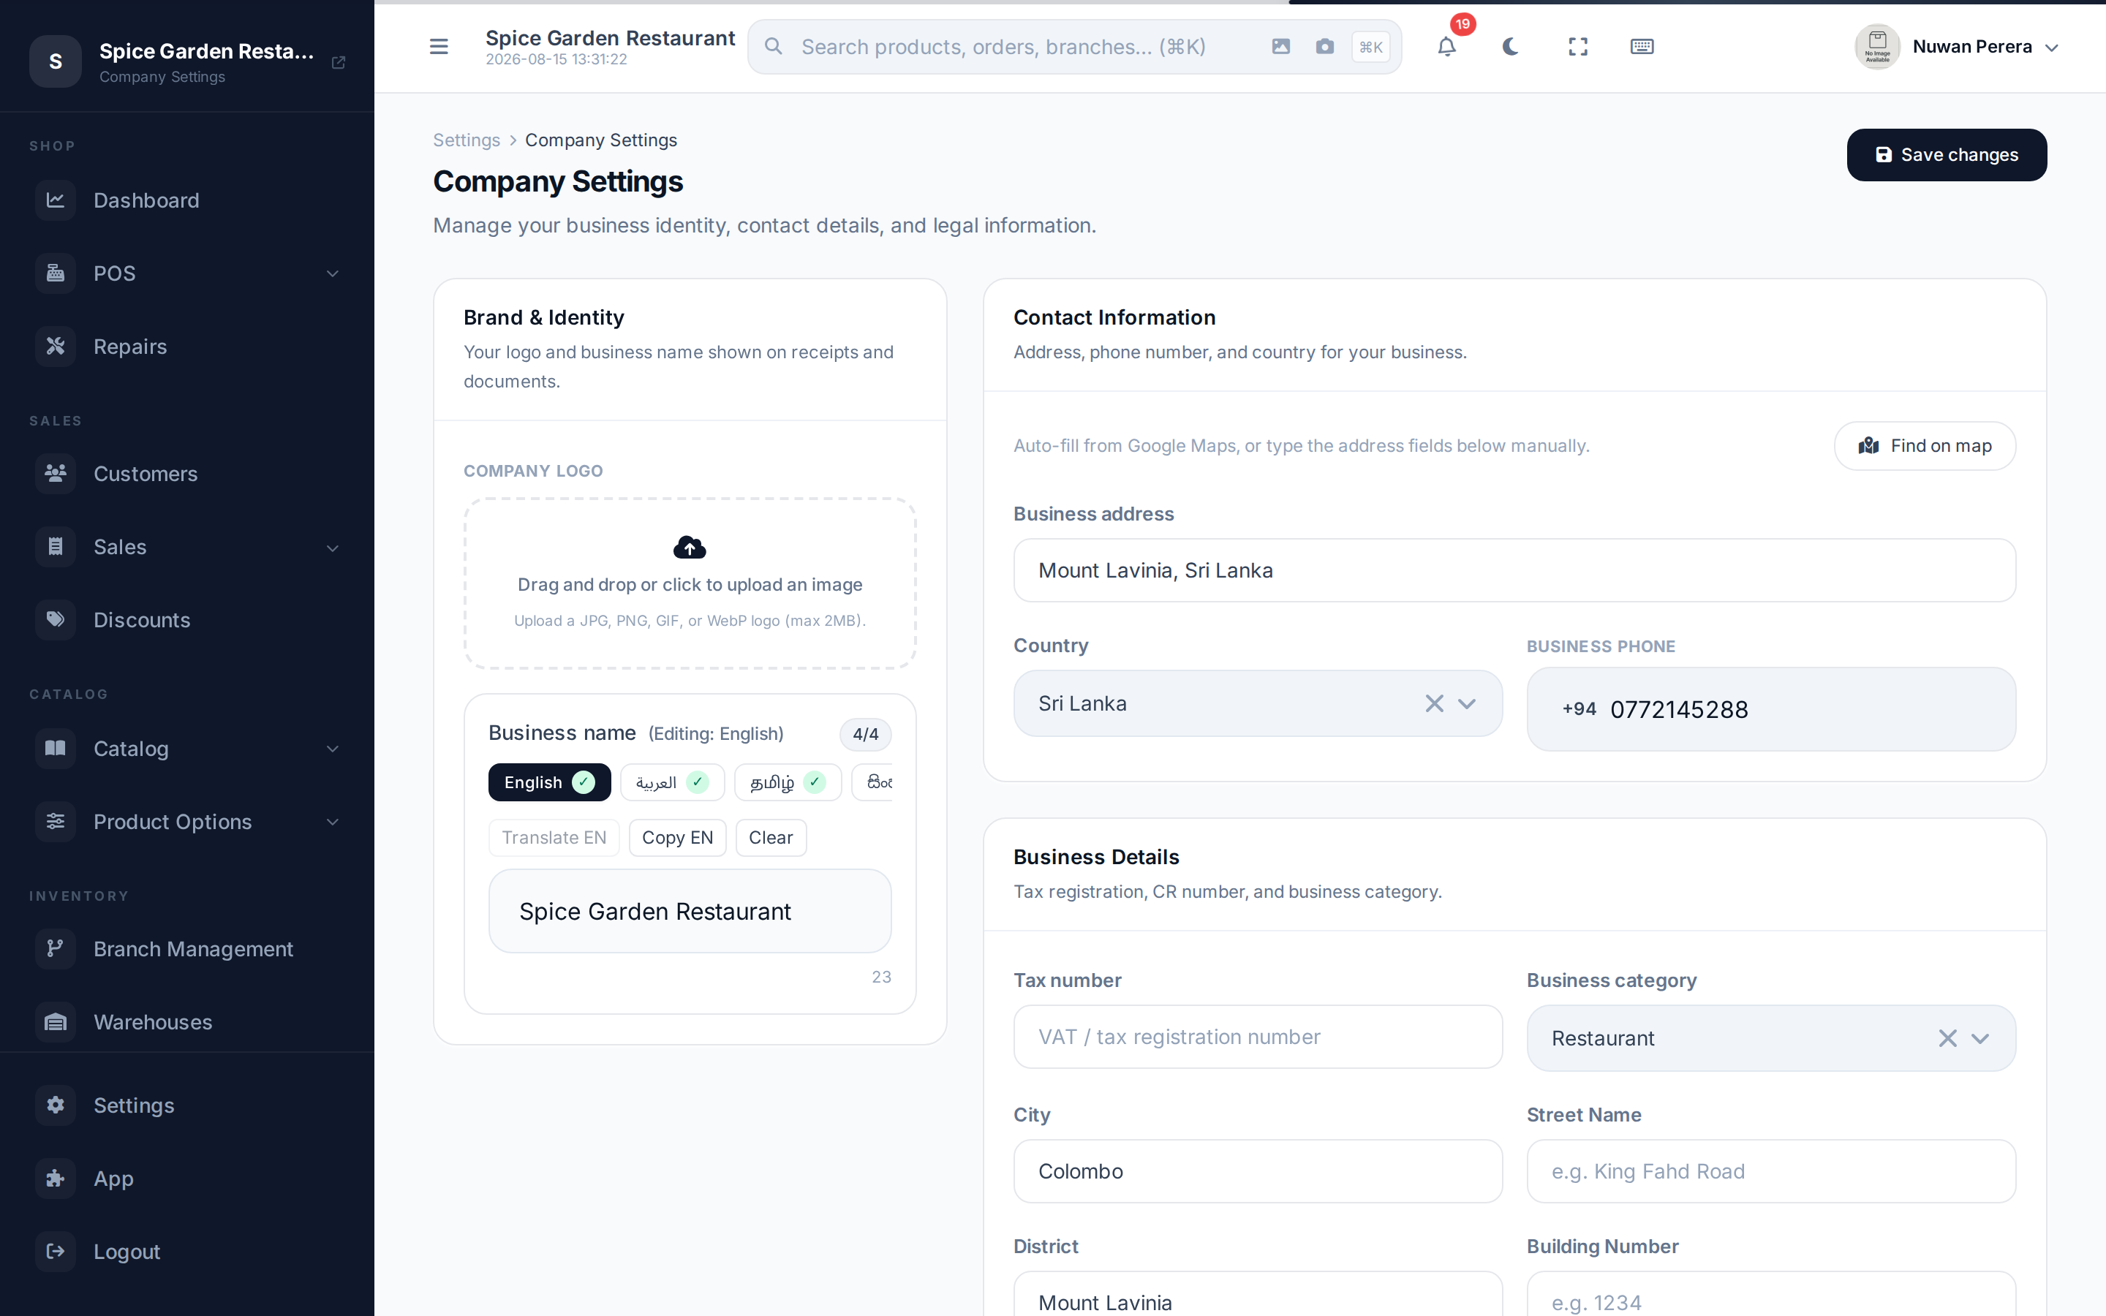Toggle the hamburger sidebar menu

coord(439,46)
